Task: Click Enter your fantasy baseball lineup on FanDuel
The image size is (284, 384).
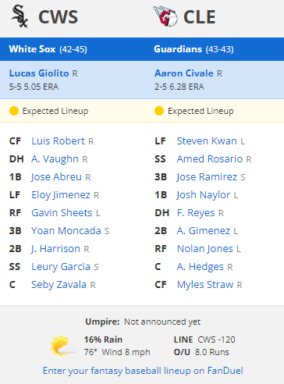Action: coord(143,371)
